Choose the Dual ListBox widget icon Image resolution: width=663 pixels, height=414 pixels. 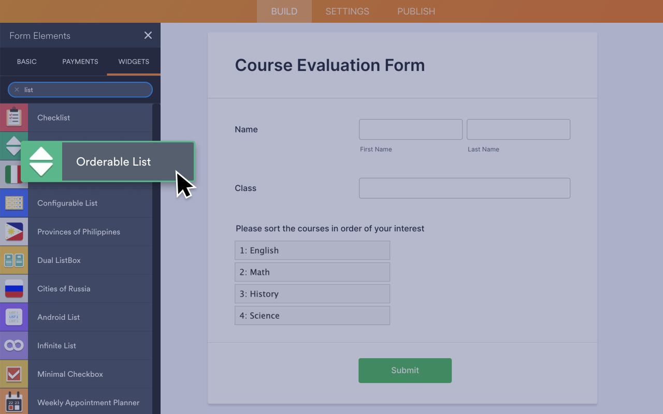(14, 260)
